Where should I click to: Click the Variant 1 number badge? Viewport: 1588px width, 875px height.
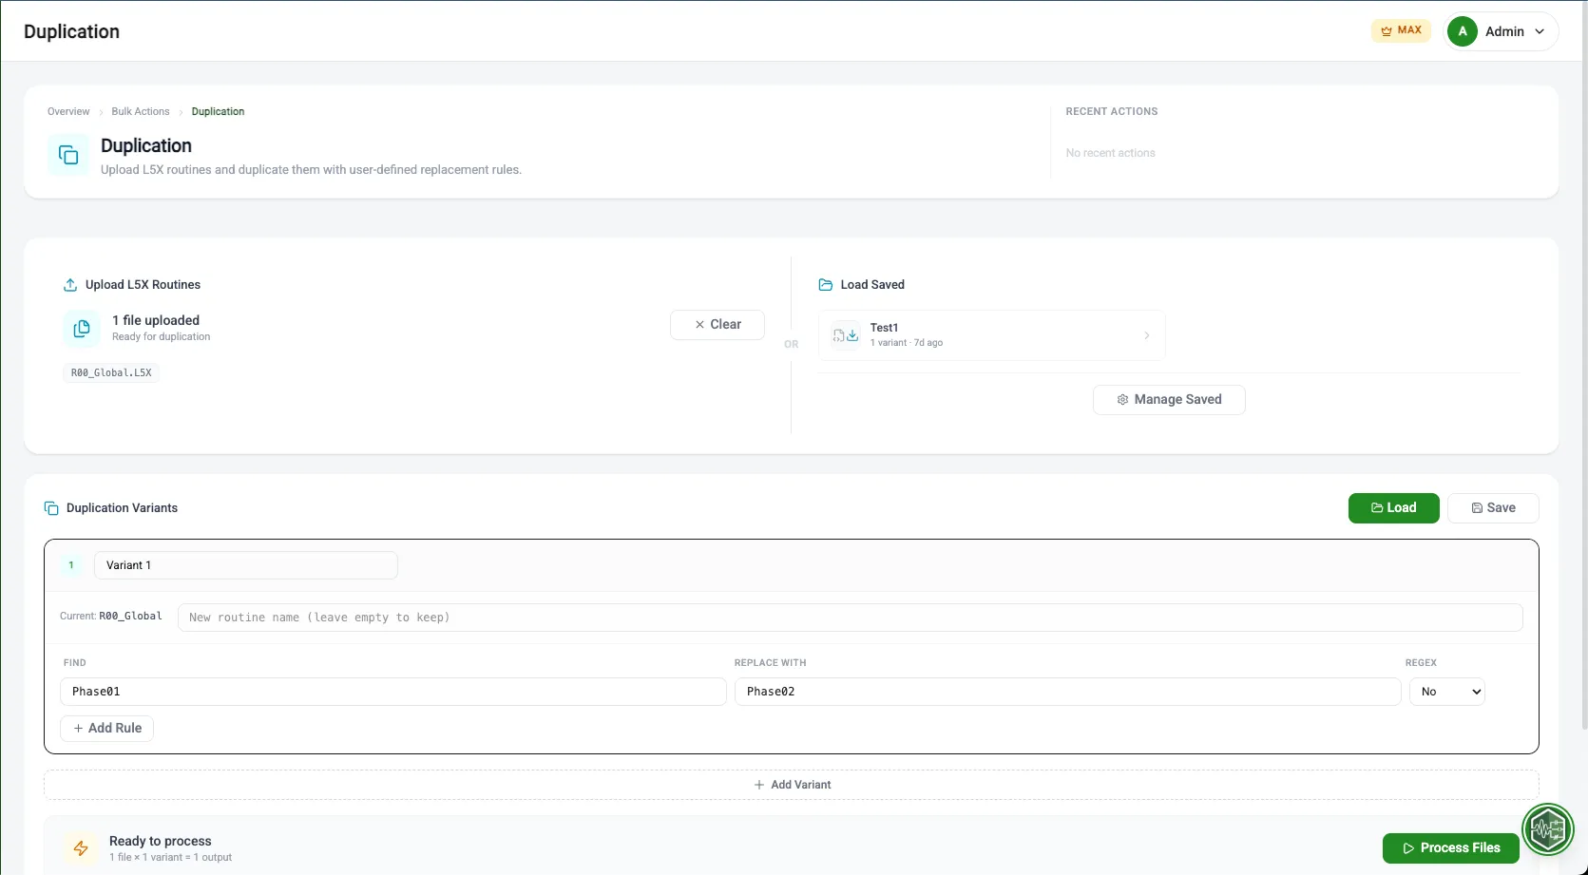coord(71,565)
